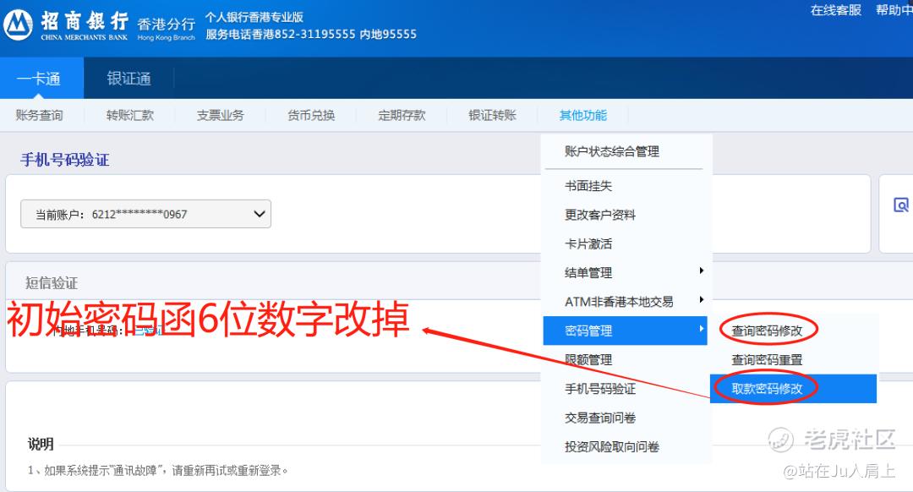
Task: Open the 支票业务 menu
Action: click(x=220, y=115)
